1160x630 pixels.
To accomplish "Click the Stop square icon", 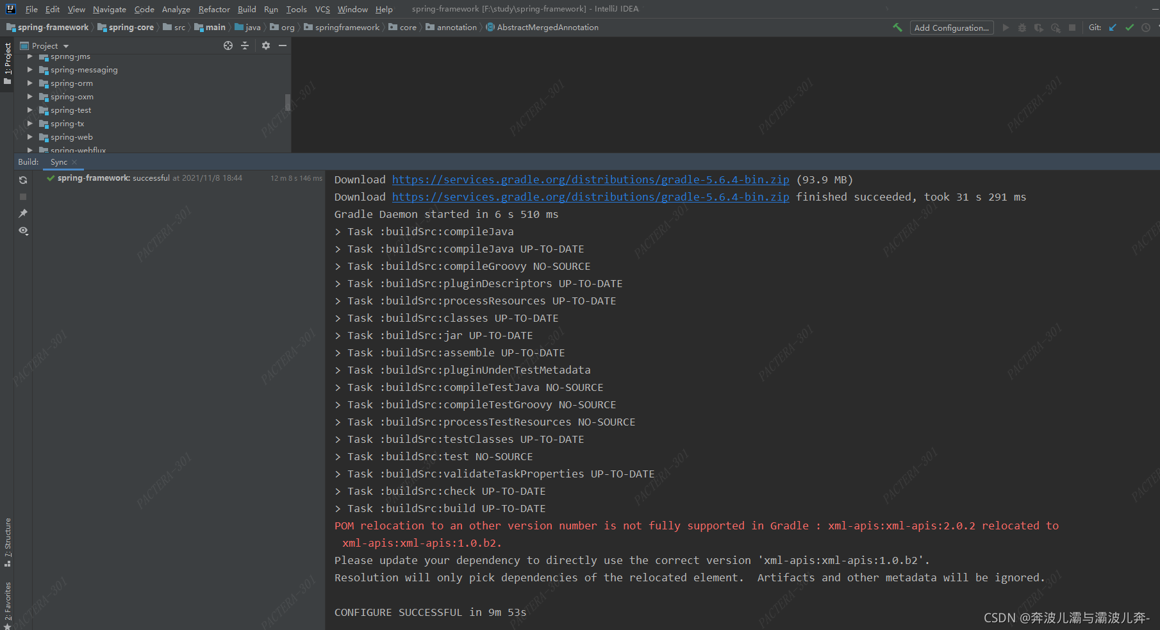I will [x=1072, y=28].
